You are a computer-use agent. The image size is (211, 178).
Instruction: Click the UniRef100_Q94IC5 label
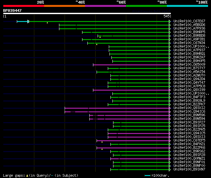[189, 133]
